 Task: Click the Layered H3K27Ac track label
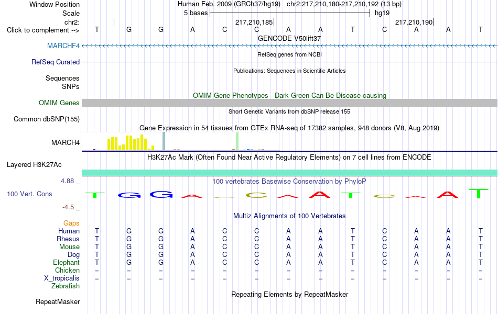point(34,165)
